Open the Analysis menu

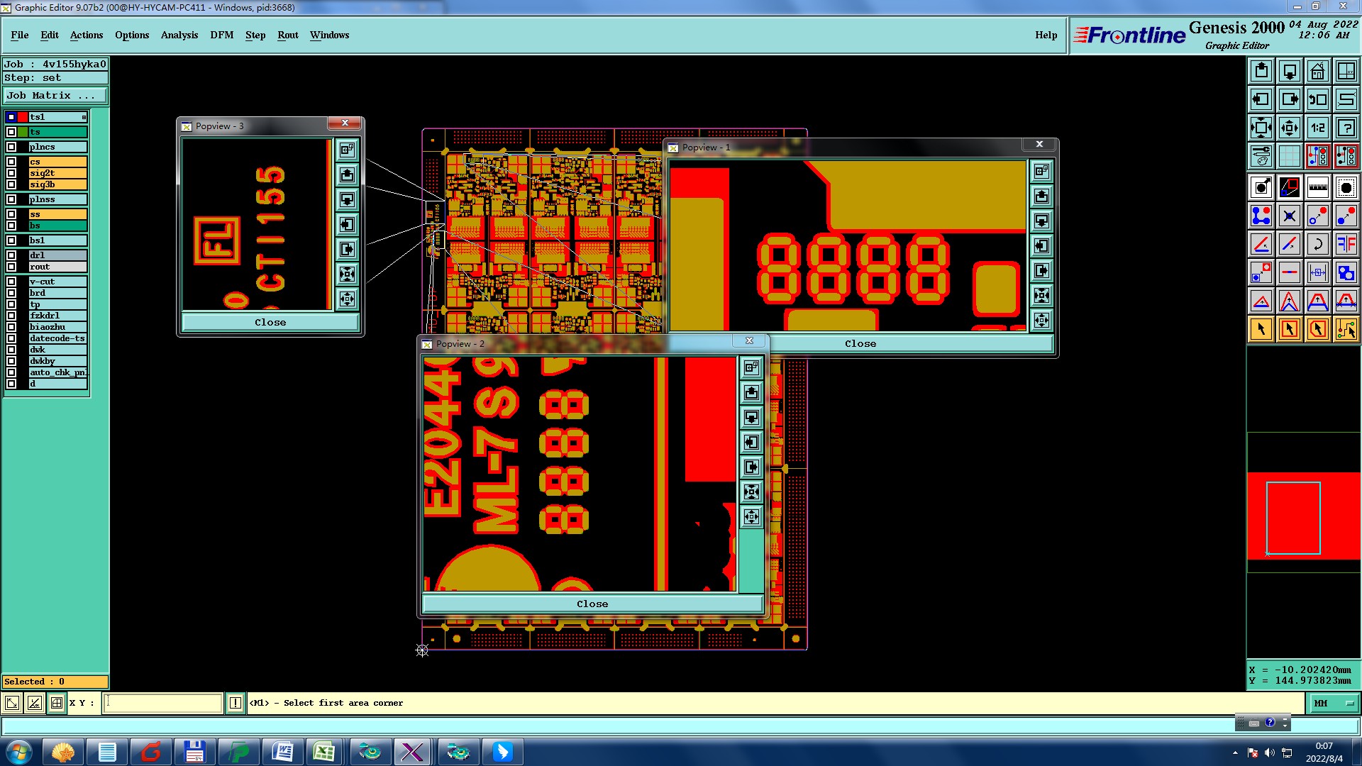(x=179, y=35)
